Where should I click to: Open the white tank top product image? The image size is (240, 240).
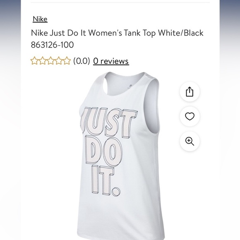click(120, 156)
